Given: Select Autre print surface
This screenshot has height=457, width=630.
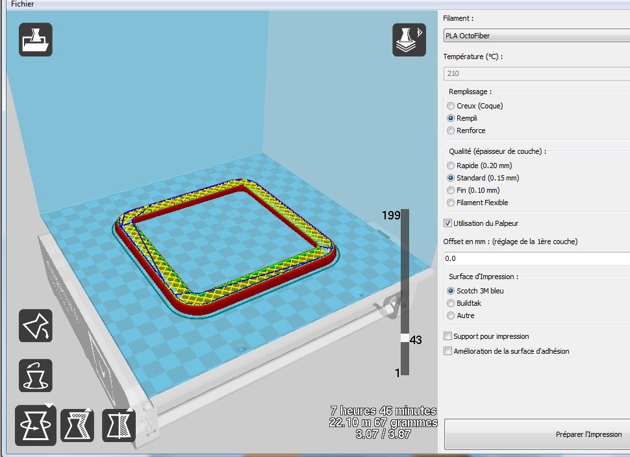Looking at the screenshot, I should [x=460, y=315].
